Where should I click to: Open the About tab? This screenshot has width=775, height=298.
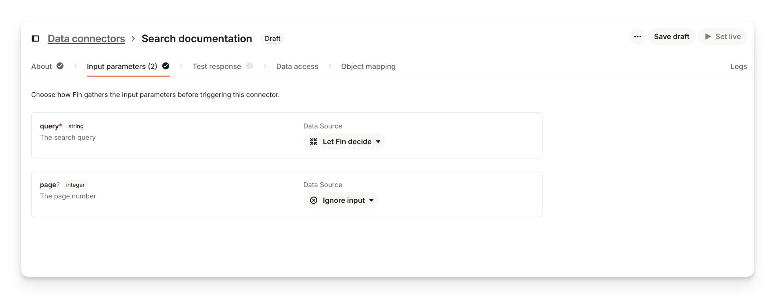[x=41, y=66]
